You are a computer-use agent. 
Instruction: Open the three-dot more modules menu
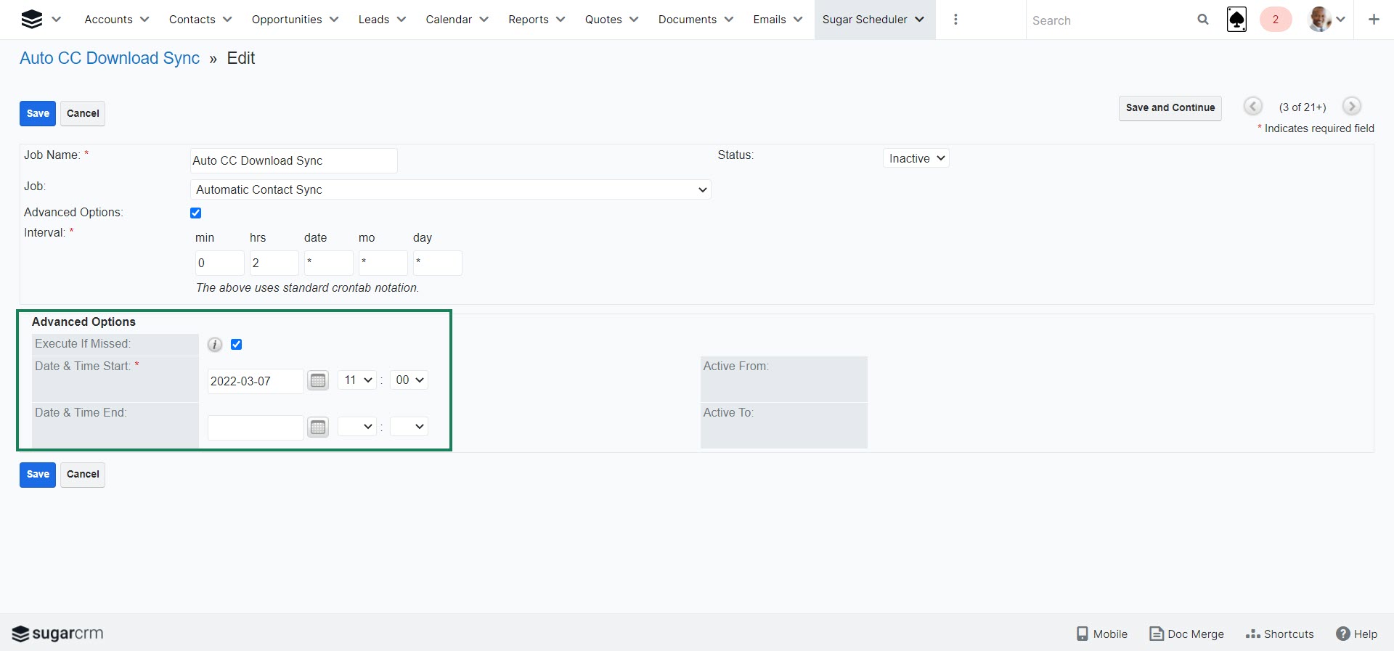pos(955,20)
